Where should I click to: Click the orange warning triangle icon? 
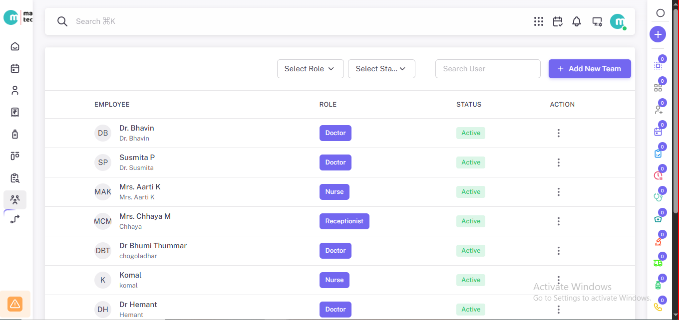pos(15,304)
